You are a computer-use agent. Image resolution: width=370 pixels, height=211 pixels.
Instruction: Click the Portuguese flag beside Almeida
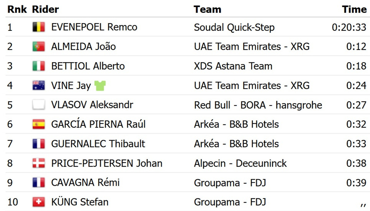click(x=39, y=47)
